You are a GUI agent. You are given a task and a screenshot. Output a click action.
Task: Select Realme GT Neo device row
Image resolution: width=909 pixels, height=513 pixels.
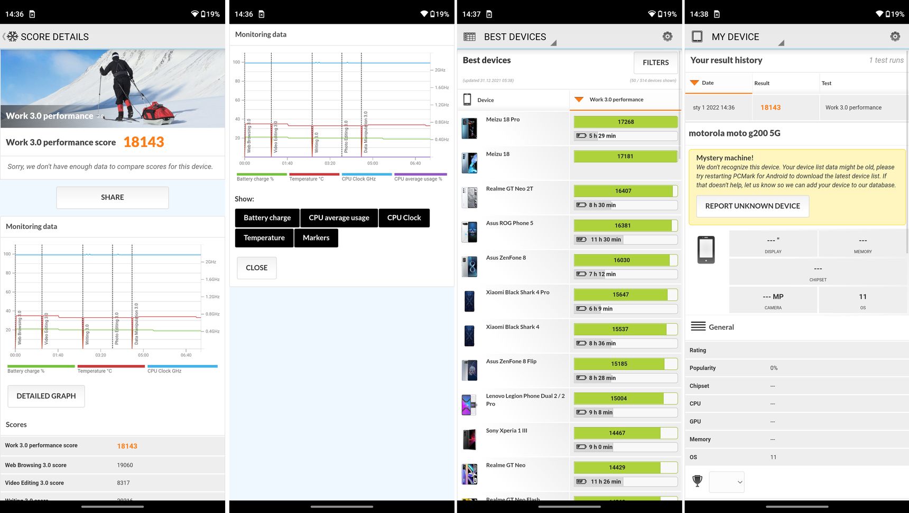(570, 474)
